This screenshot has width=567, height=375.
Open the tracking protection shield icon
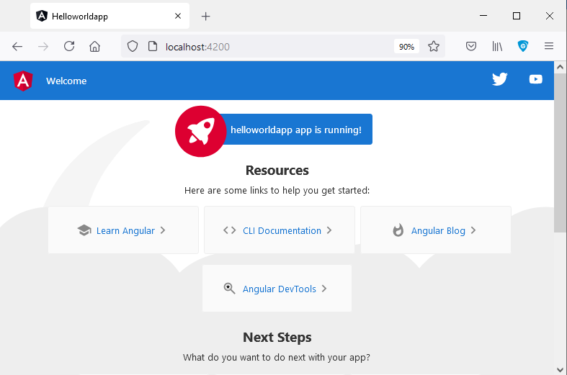pos(133,46)
